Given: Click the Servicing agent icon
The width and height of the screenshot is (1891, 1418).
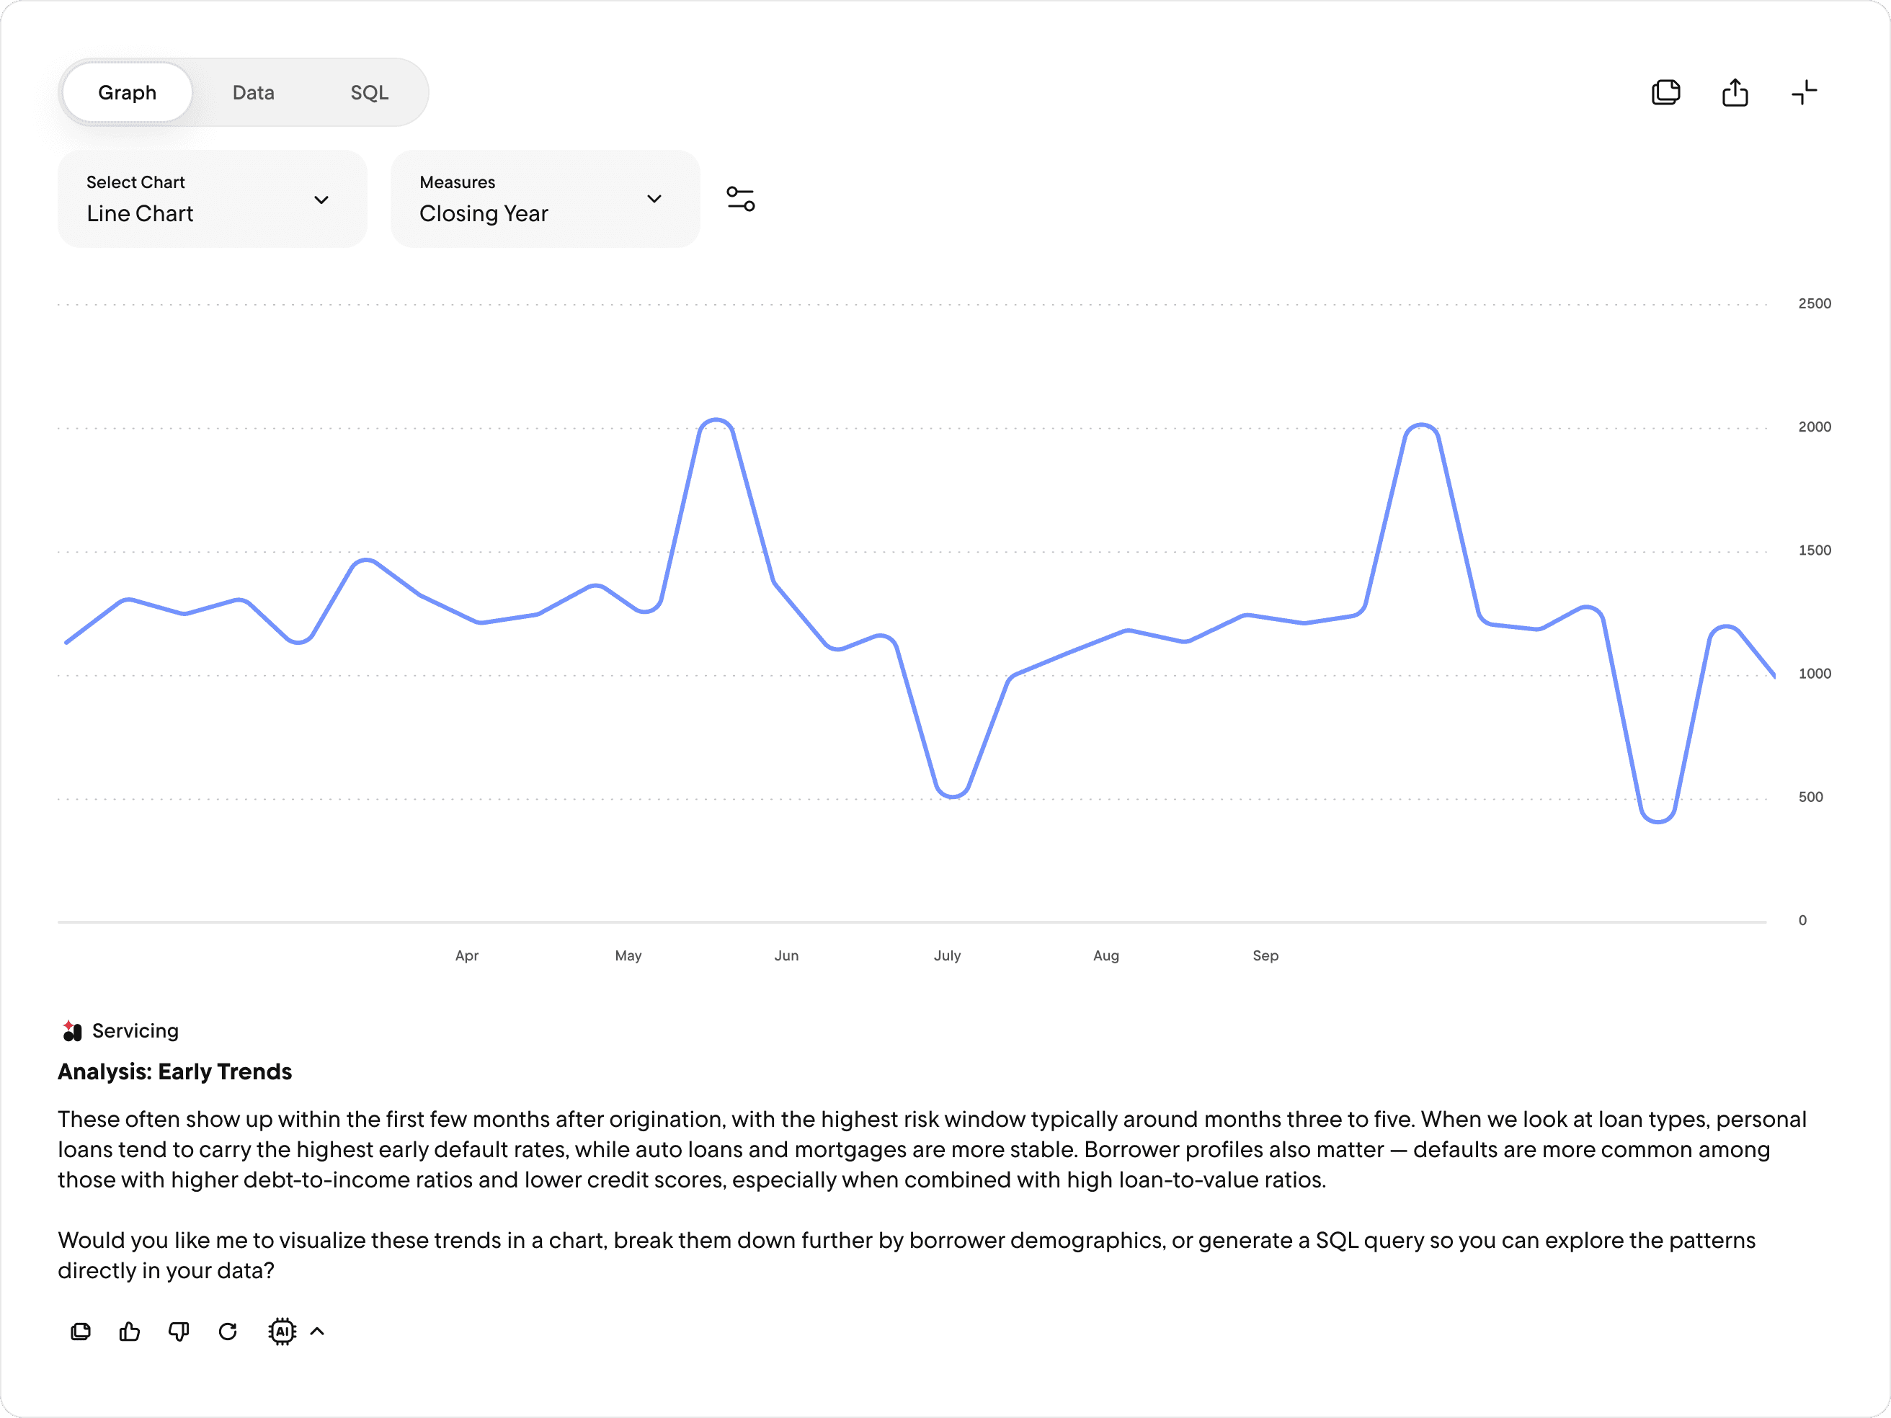Looking at the screenshot, I should (x=72, y=1031).
